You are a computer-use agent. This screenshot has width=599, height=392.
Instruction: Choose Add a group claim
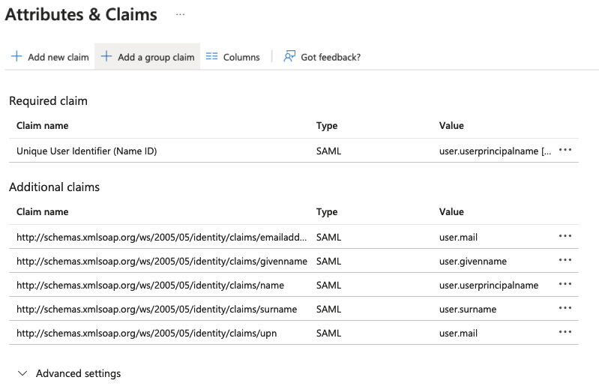pyautogui.click(x=155, y=57)
